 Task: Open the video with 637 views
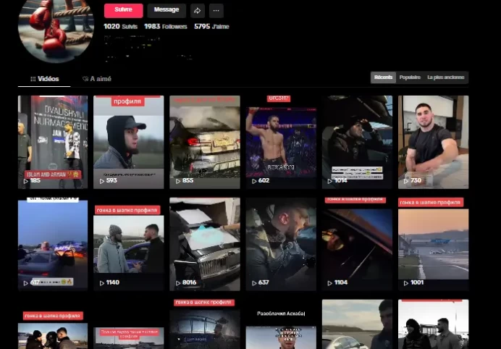pos(281,244)
